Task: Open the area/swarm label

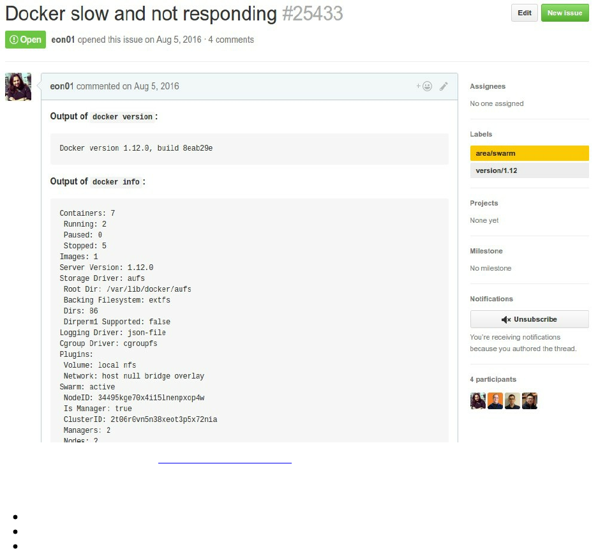Action: click(529, 153)
